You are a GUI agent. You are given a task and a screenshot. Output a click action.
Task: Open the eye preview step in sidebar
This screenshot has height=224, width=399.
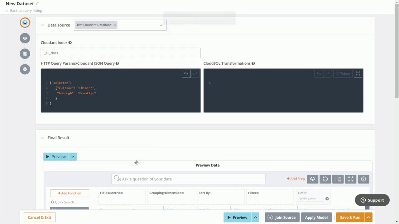[25, 38]
